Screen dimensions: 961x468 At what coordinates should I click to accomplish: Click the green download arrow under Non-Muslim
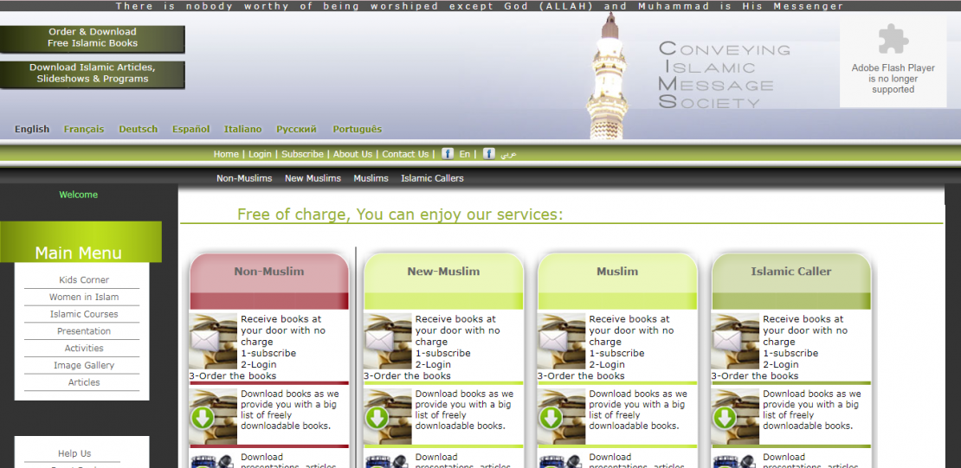point(203,418)
